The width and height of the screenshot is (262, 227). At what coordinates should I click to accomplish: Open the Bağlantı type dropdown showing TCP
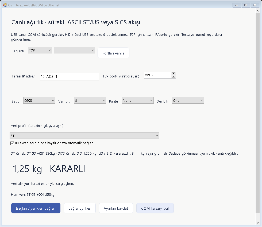click(x=40, y=50)
